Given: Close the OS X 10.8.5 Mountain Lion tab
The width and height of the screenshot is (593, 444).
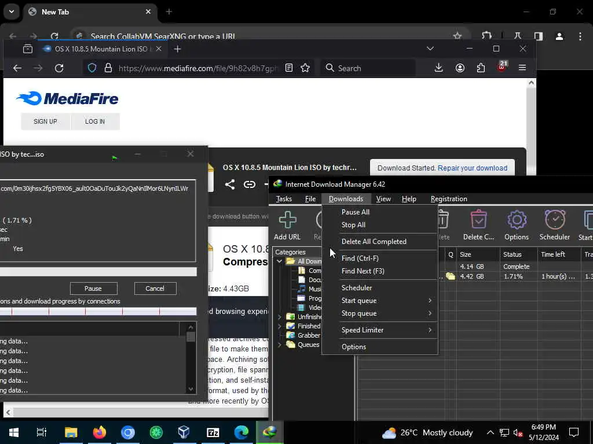Looking at the screenshot, I should 159,49.
